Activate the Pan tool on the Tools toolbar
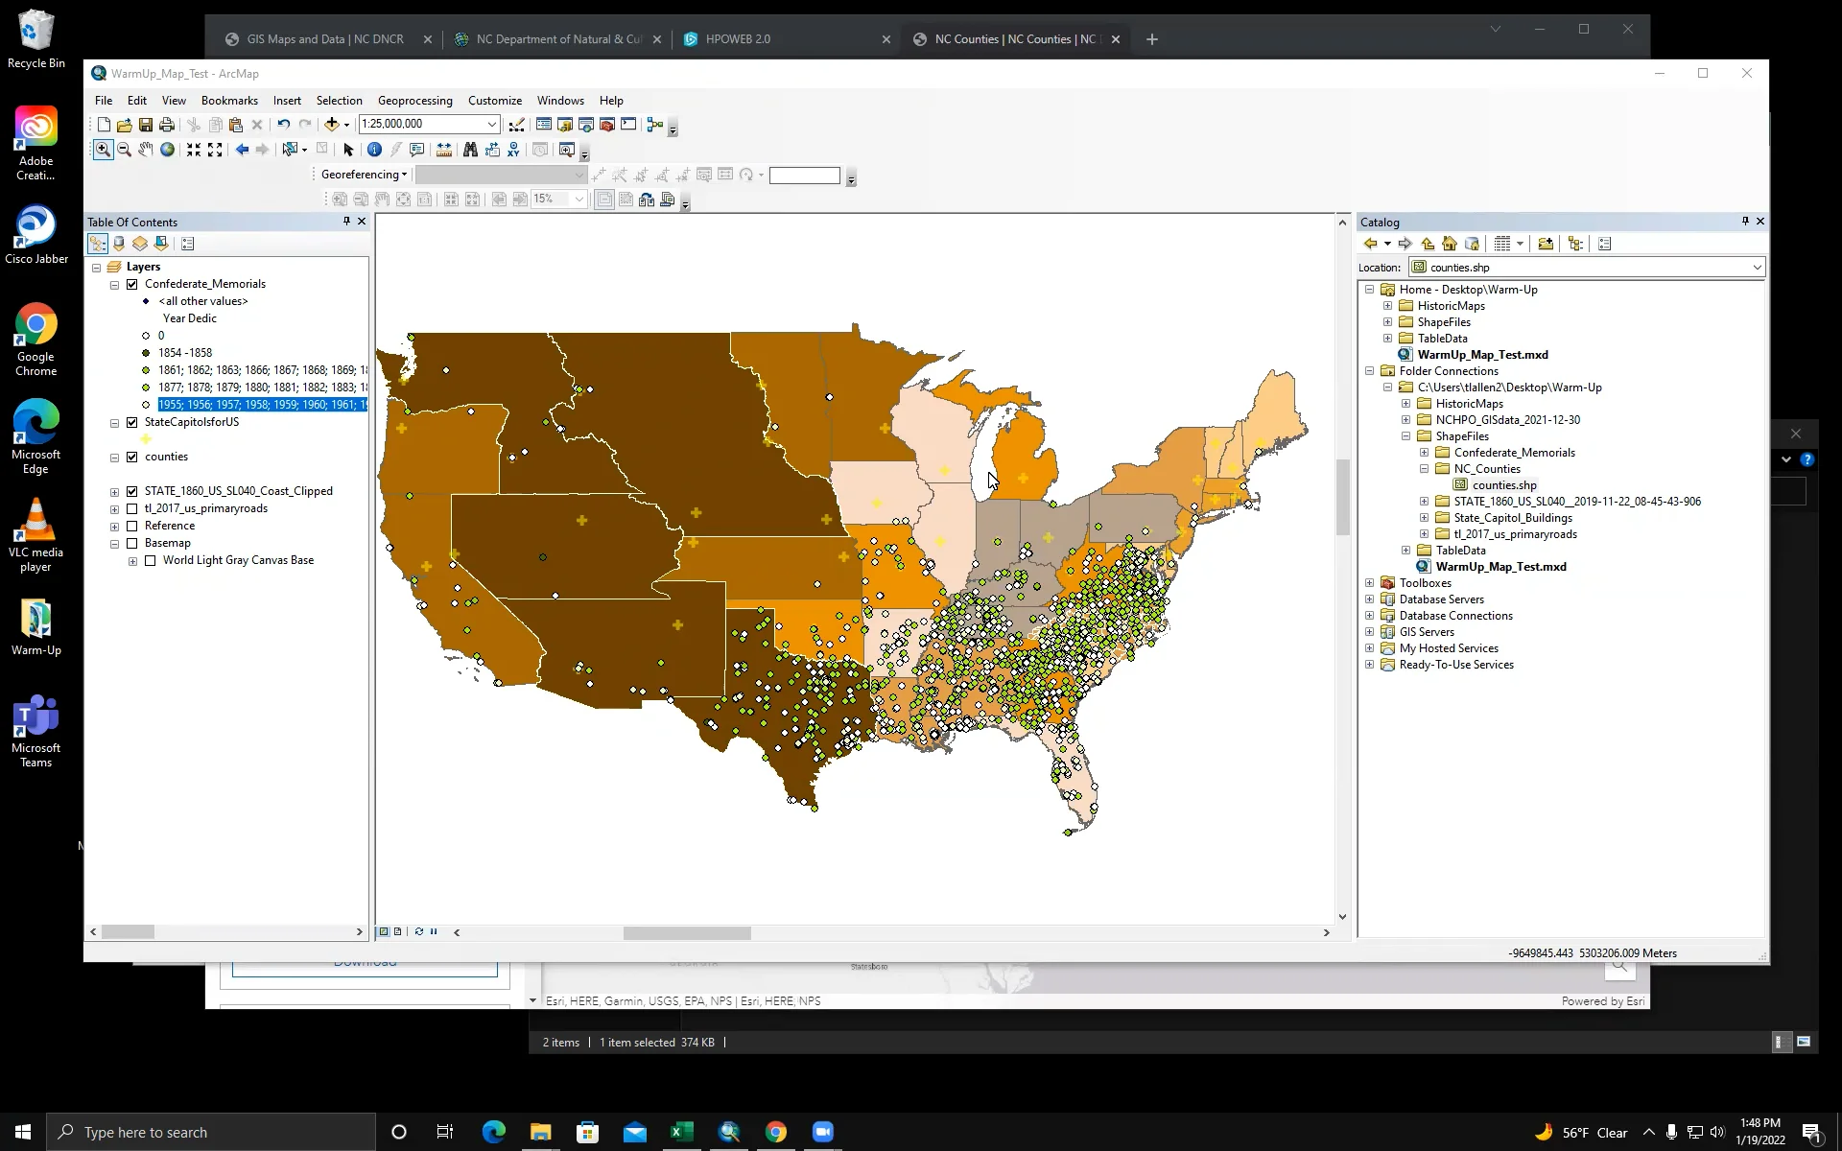Viewport: 1842px width, 1151px height. pos(145,150)
